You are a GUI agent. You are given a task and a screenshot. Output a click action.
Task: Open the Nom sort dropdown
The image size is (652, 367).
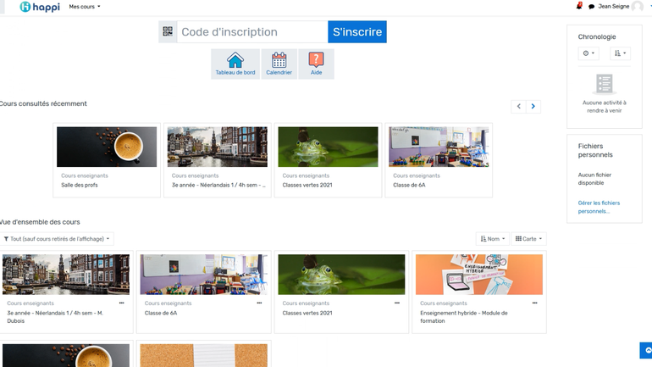[493, 239]
